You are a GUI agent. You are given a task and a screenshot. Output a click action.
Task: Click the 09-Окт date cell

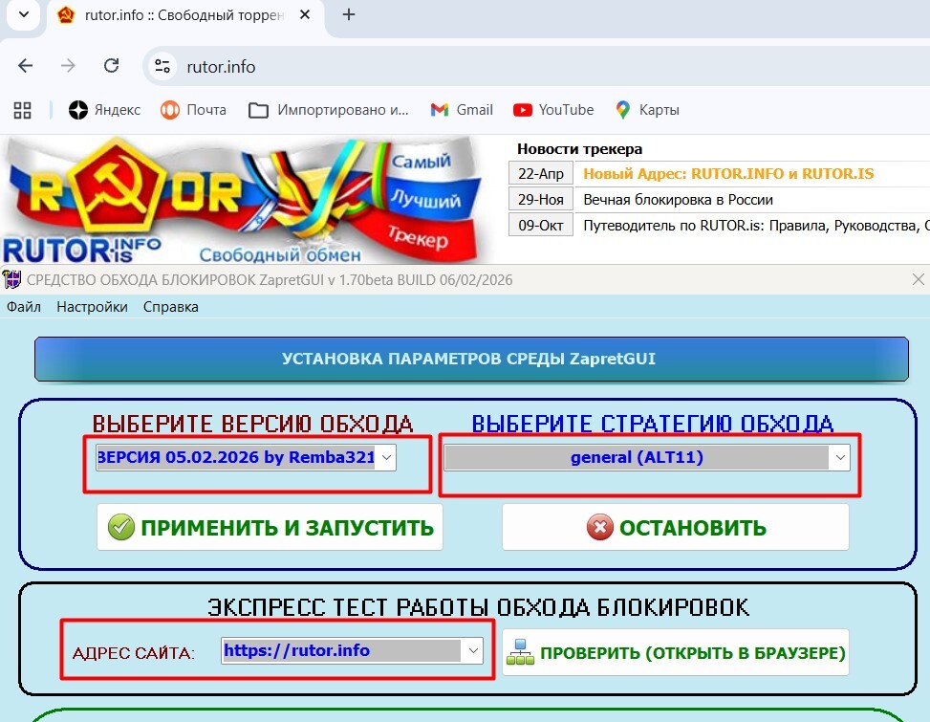click(541, 226)
